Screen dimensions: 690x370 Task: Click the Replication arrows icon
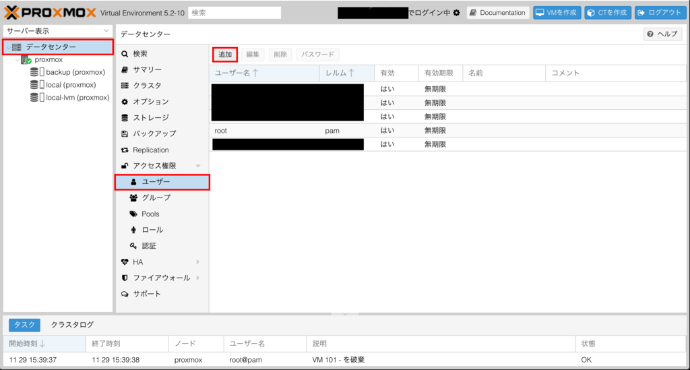pyautogui.click(x=125, y=150)
